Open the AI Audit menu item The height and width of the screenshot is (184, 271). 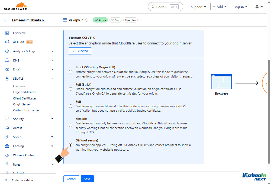[x=18, y=42]
